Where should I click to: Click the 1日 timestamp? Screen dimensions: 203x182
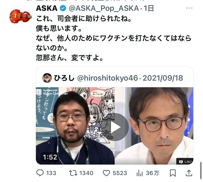[149, 8]
